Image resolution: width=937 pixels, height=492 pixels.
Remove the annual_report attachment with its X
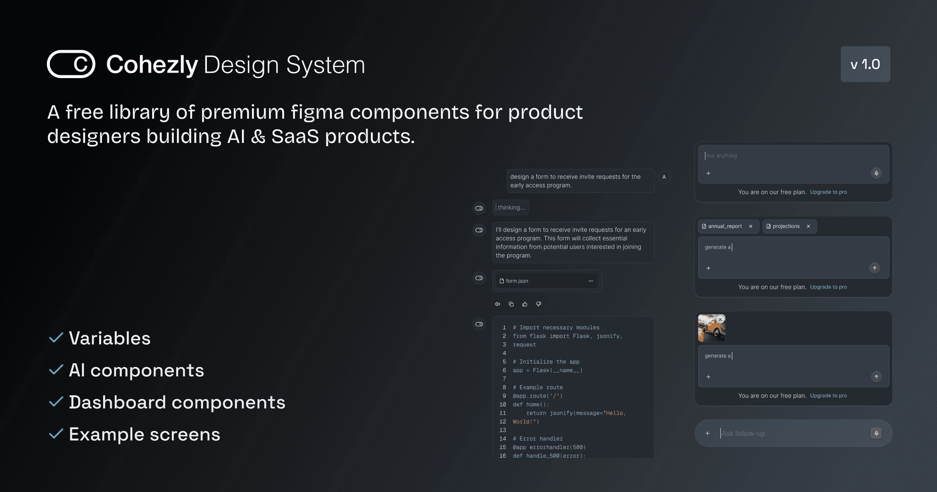coord(751,226)
